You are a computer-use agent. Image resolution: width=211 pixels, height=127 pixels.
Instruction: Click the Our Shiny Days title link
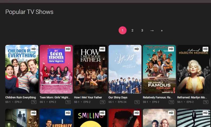[x=118, y=98]
